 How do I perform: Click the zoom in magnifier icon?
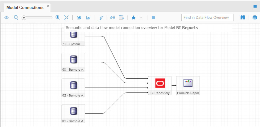tap(58, 17)
